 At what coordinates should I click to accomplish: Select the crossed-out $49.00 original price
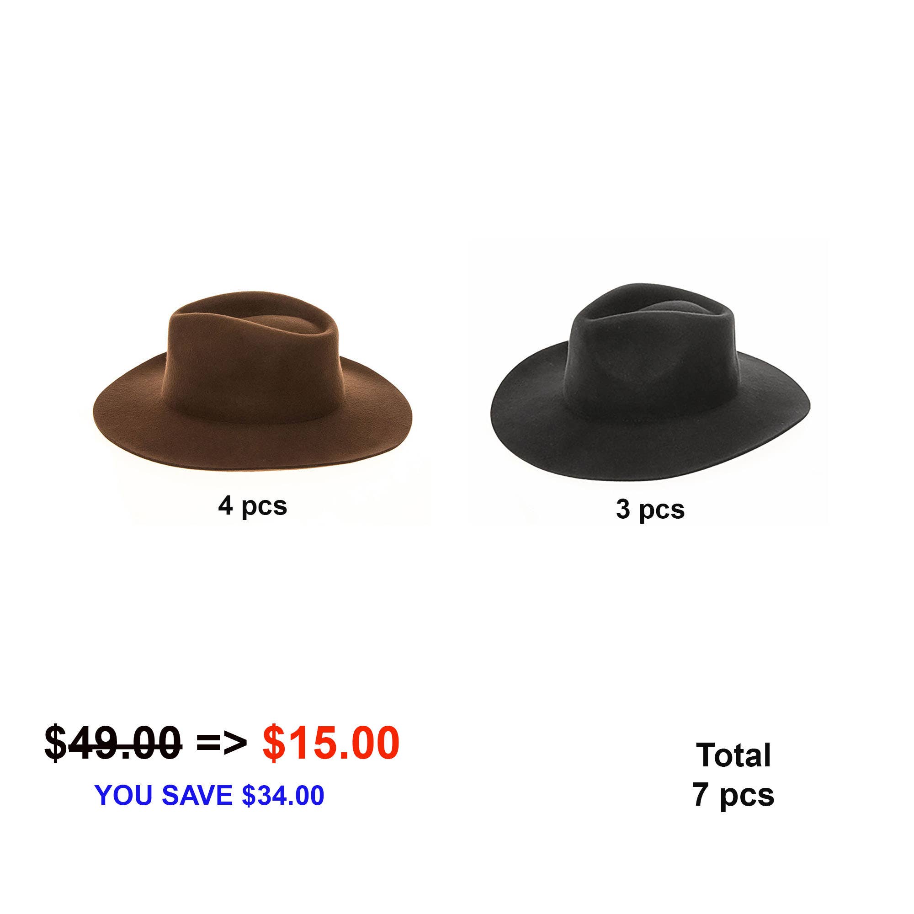(x=113, y=743)
